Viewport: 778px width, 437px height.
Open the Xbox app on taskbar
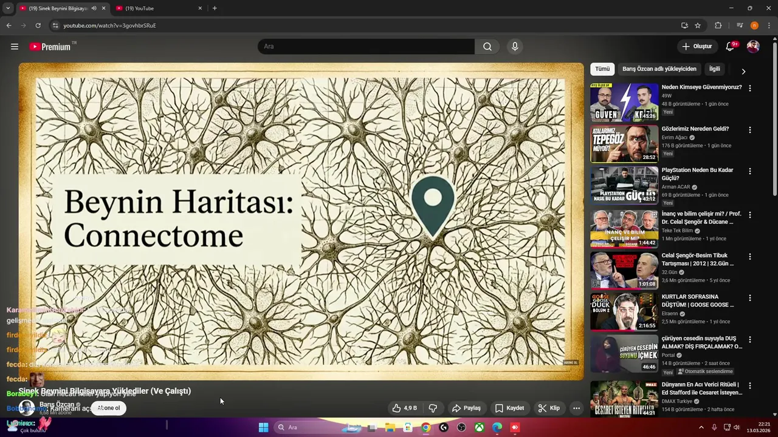[x=480, y=427]
